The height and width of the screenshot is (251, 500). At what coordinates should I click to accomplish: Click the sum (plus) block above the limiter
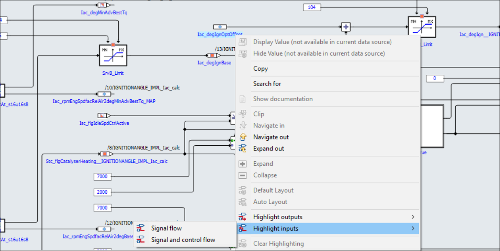(x=346, y=26)
